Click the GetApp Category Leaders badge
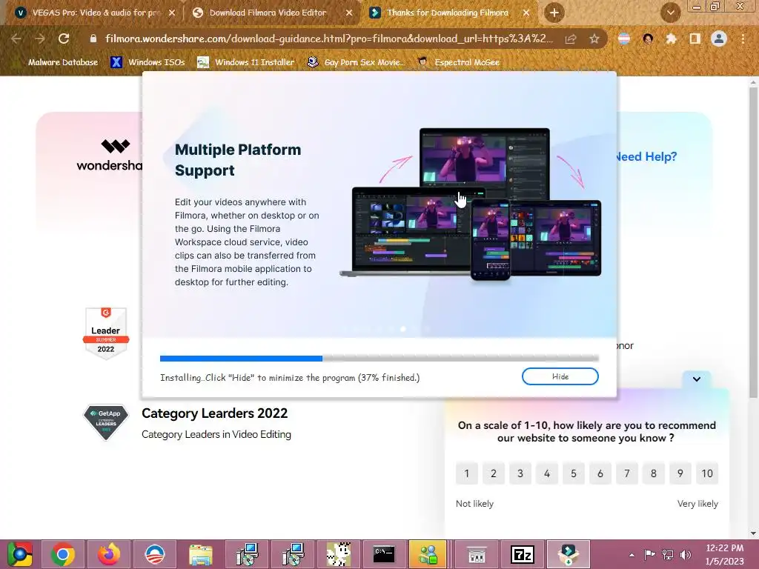The image size is (759, 569). click(106, 422)
